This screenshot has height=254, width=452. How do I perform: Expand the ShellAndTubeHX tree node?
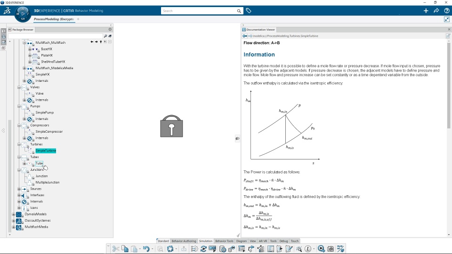pyautogui.click(x=30, y=62)
